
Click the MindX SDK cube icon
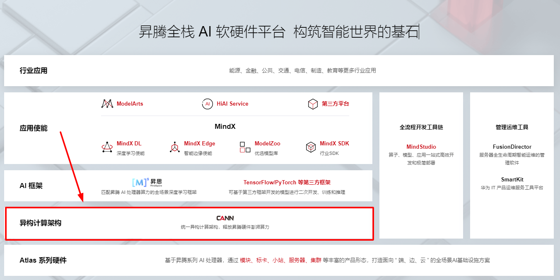(311, 147)
